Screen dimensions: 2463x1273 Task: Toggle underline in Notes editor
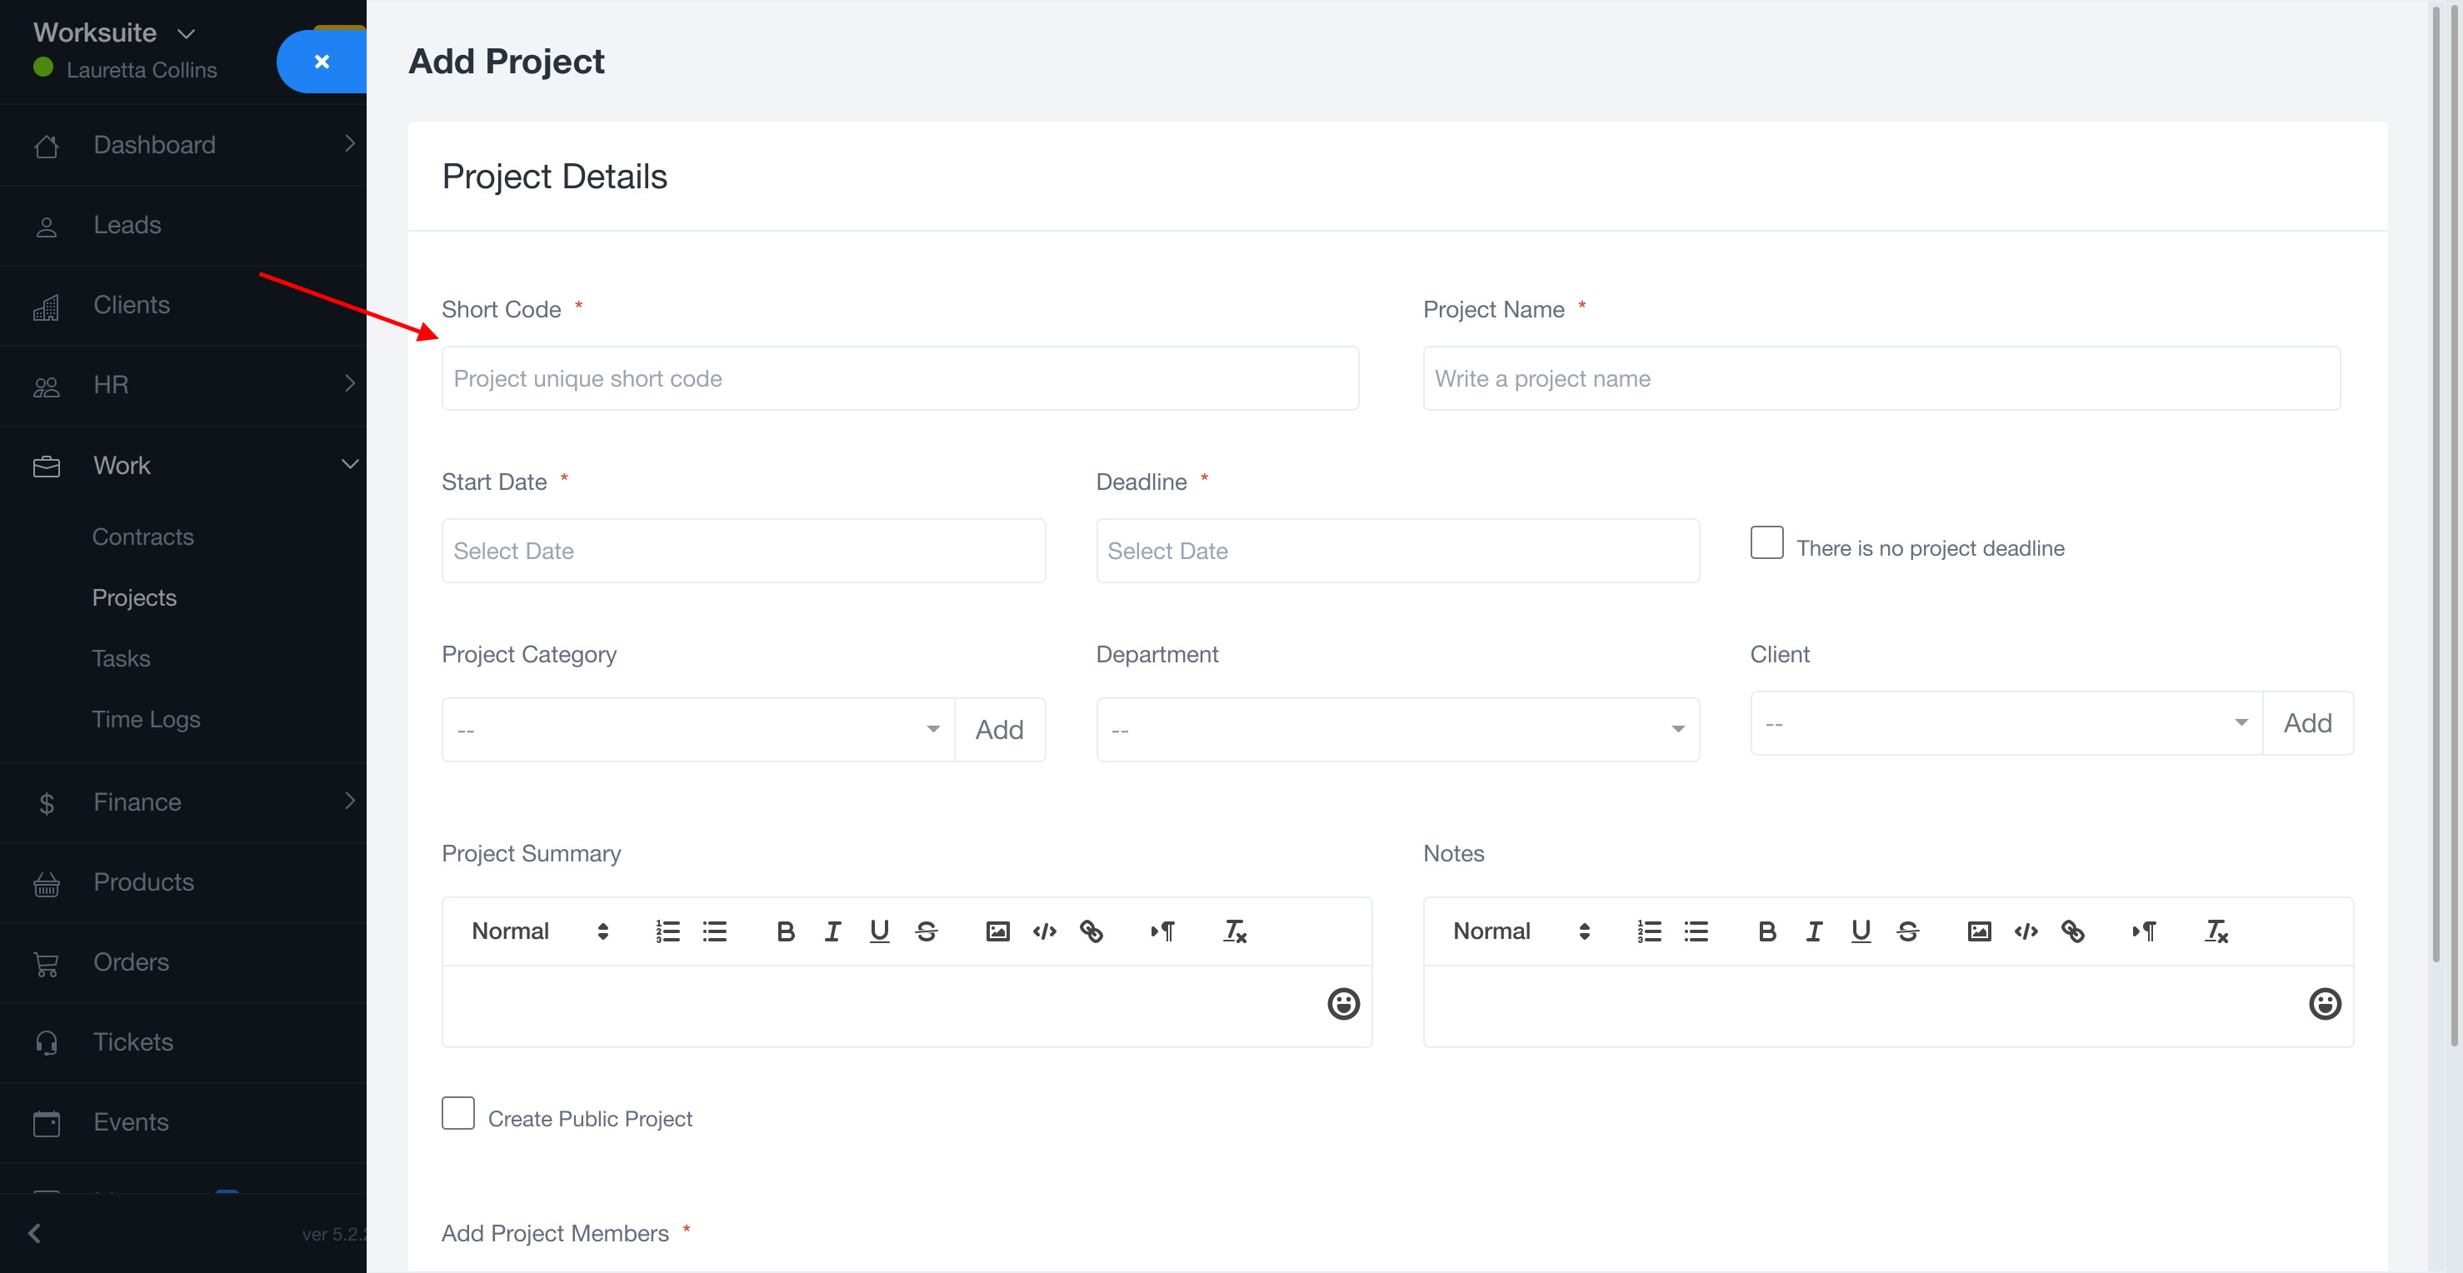click(x=1860, y=931)
